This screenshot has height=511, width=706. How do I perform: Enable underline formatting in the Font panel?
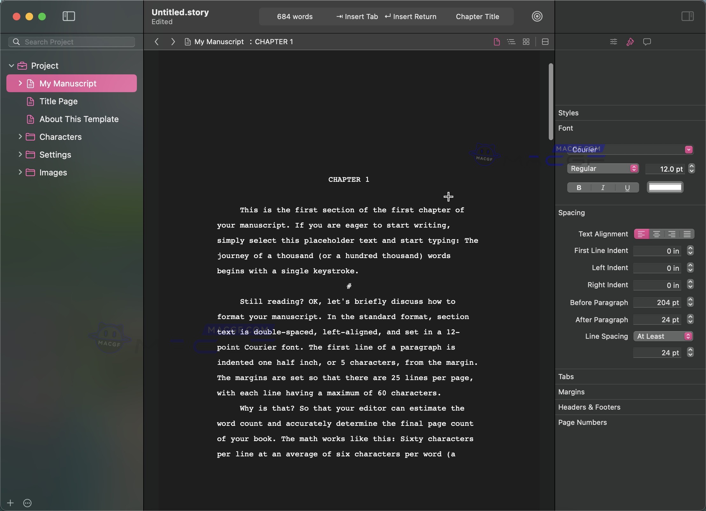tap(627, 187)
